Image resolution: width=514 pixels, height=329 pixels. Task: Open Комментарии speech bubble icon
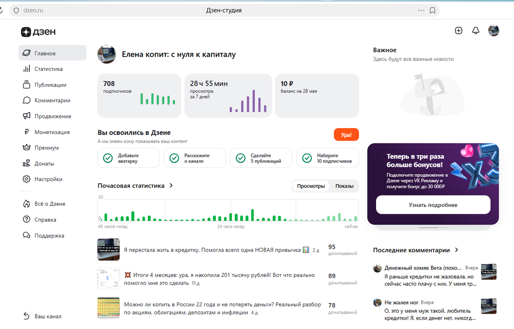[27, 100]
